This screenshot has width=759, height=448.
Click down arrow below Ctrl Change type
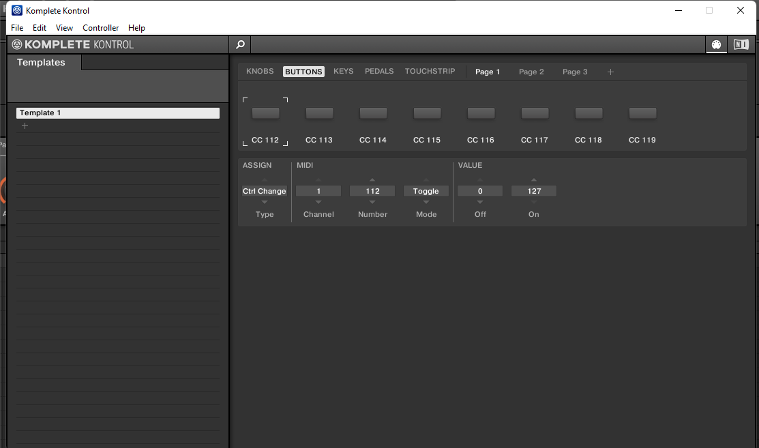(x=265, y=203)
